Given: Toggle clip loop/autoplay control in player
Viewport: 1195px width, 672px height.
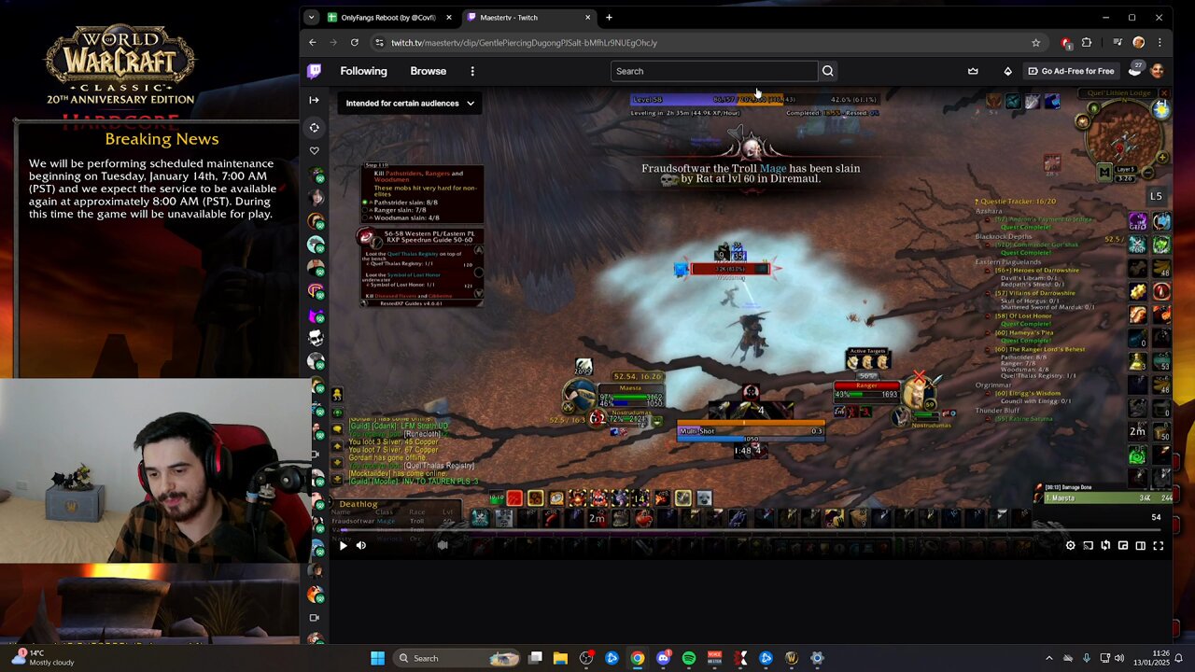Looking at the screenshot, I should click(x=1105, y=546).
